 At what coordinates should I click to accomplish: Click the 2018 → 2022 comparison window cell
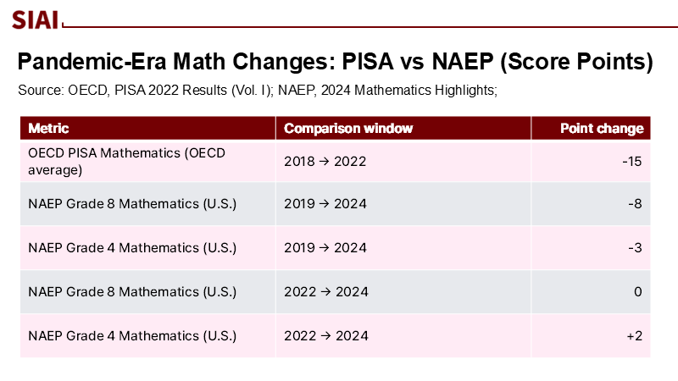325,161
